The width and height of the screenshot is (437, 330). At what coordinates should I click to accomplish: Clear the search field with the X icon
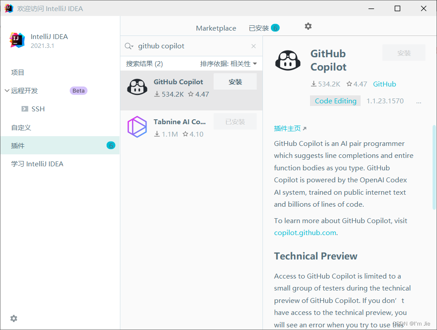(x=253, y=46)
